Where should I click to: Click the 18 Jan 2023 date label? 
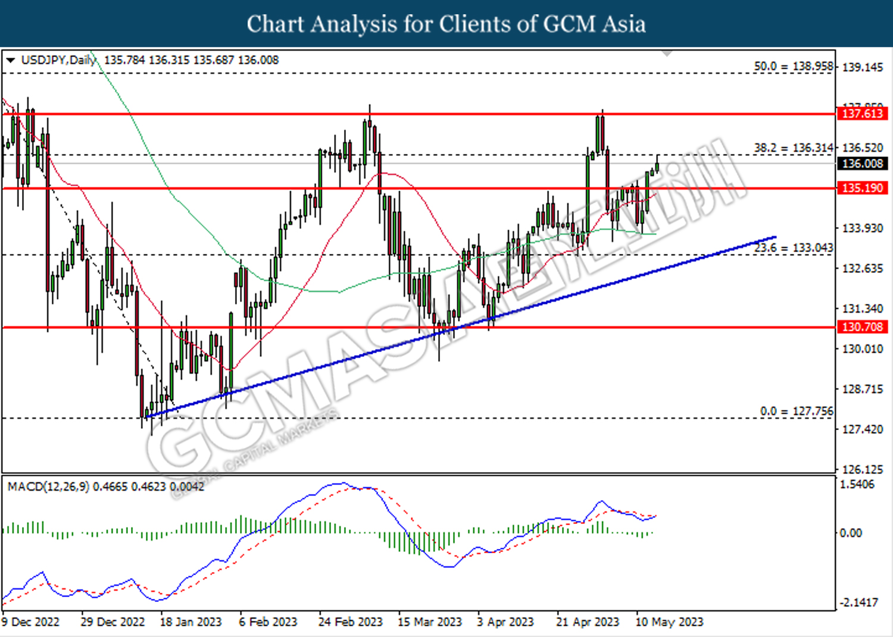coord(191,622)
